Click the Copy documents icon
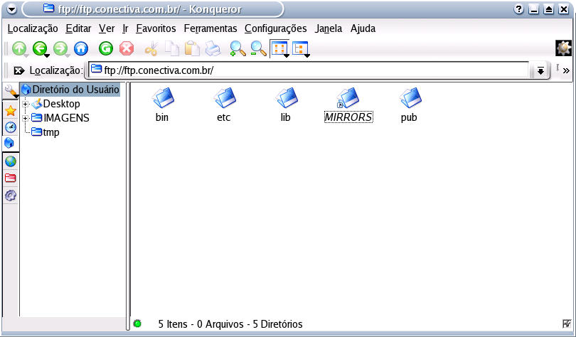The height and width of the screenshot is (337, 576). click(x=171, y=48)
